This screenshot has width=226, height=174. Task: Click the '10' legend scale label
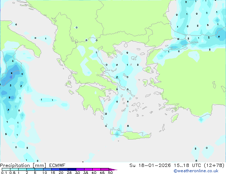pyautogui.click(x=45, y=173)
